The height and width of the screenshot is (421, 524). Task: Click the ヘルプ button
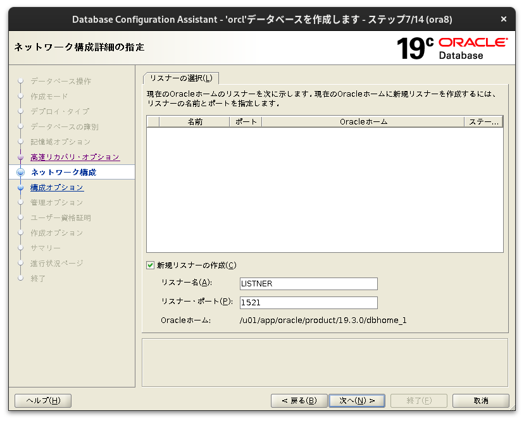coord(42,400)
